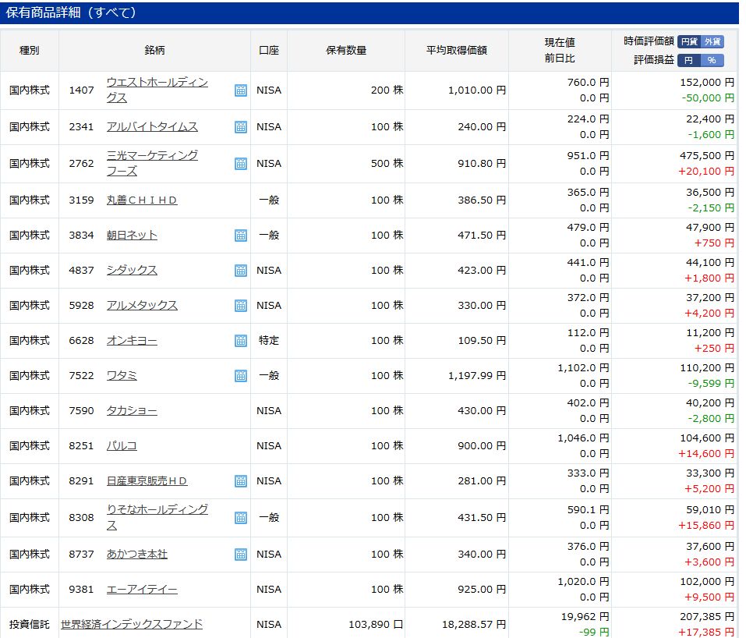Click the 銘柄 column header

154,51
